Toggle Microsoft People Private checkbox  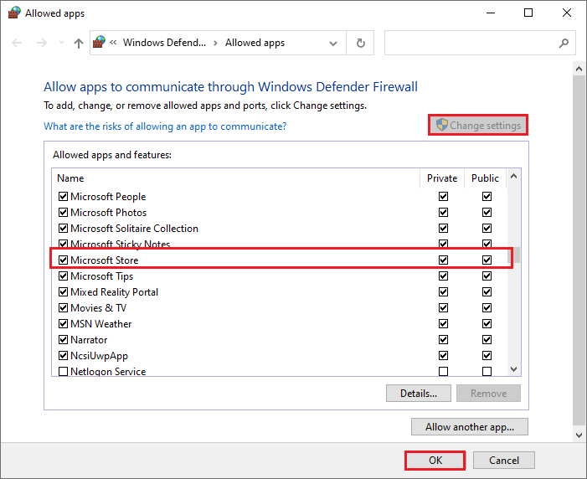click(443, 196)
